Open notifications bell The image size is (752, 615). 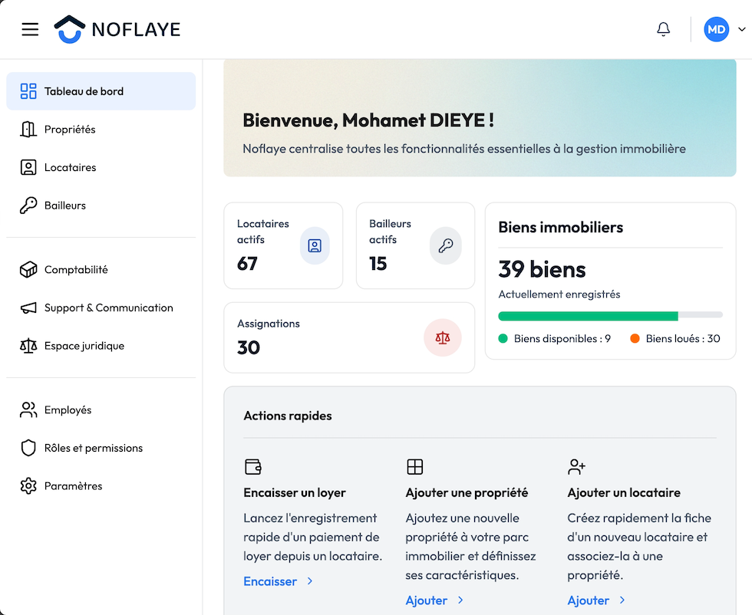pyautogui.click(x=663, y=29)
